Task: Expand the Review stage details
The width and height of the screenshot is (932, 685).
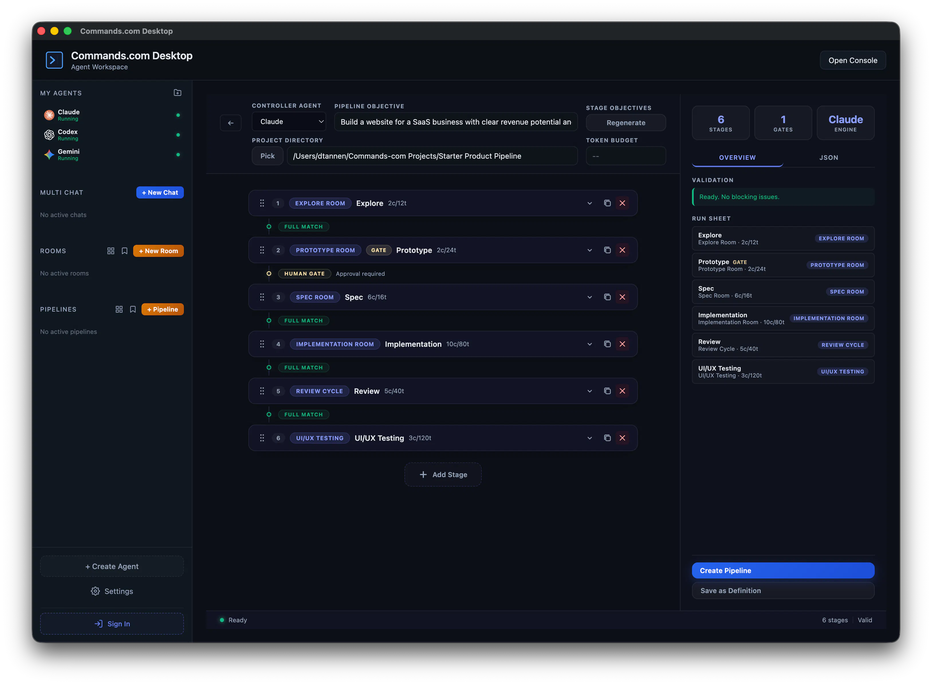Action: click(589, 391)
